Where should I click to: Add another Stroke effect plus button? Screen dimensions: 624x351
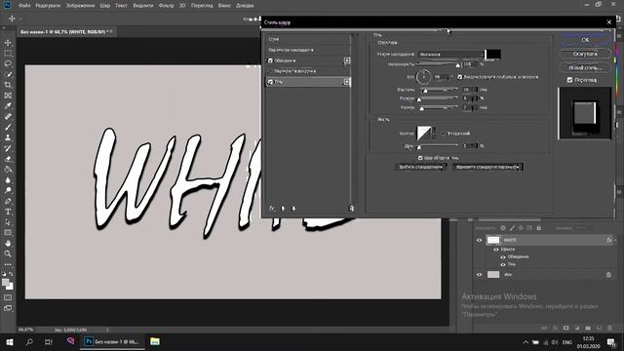click(x=347, y=60)
